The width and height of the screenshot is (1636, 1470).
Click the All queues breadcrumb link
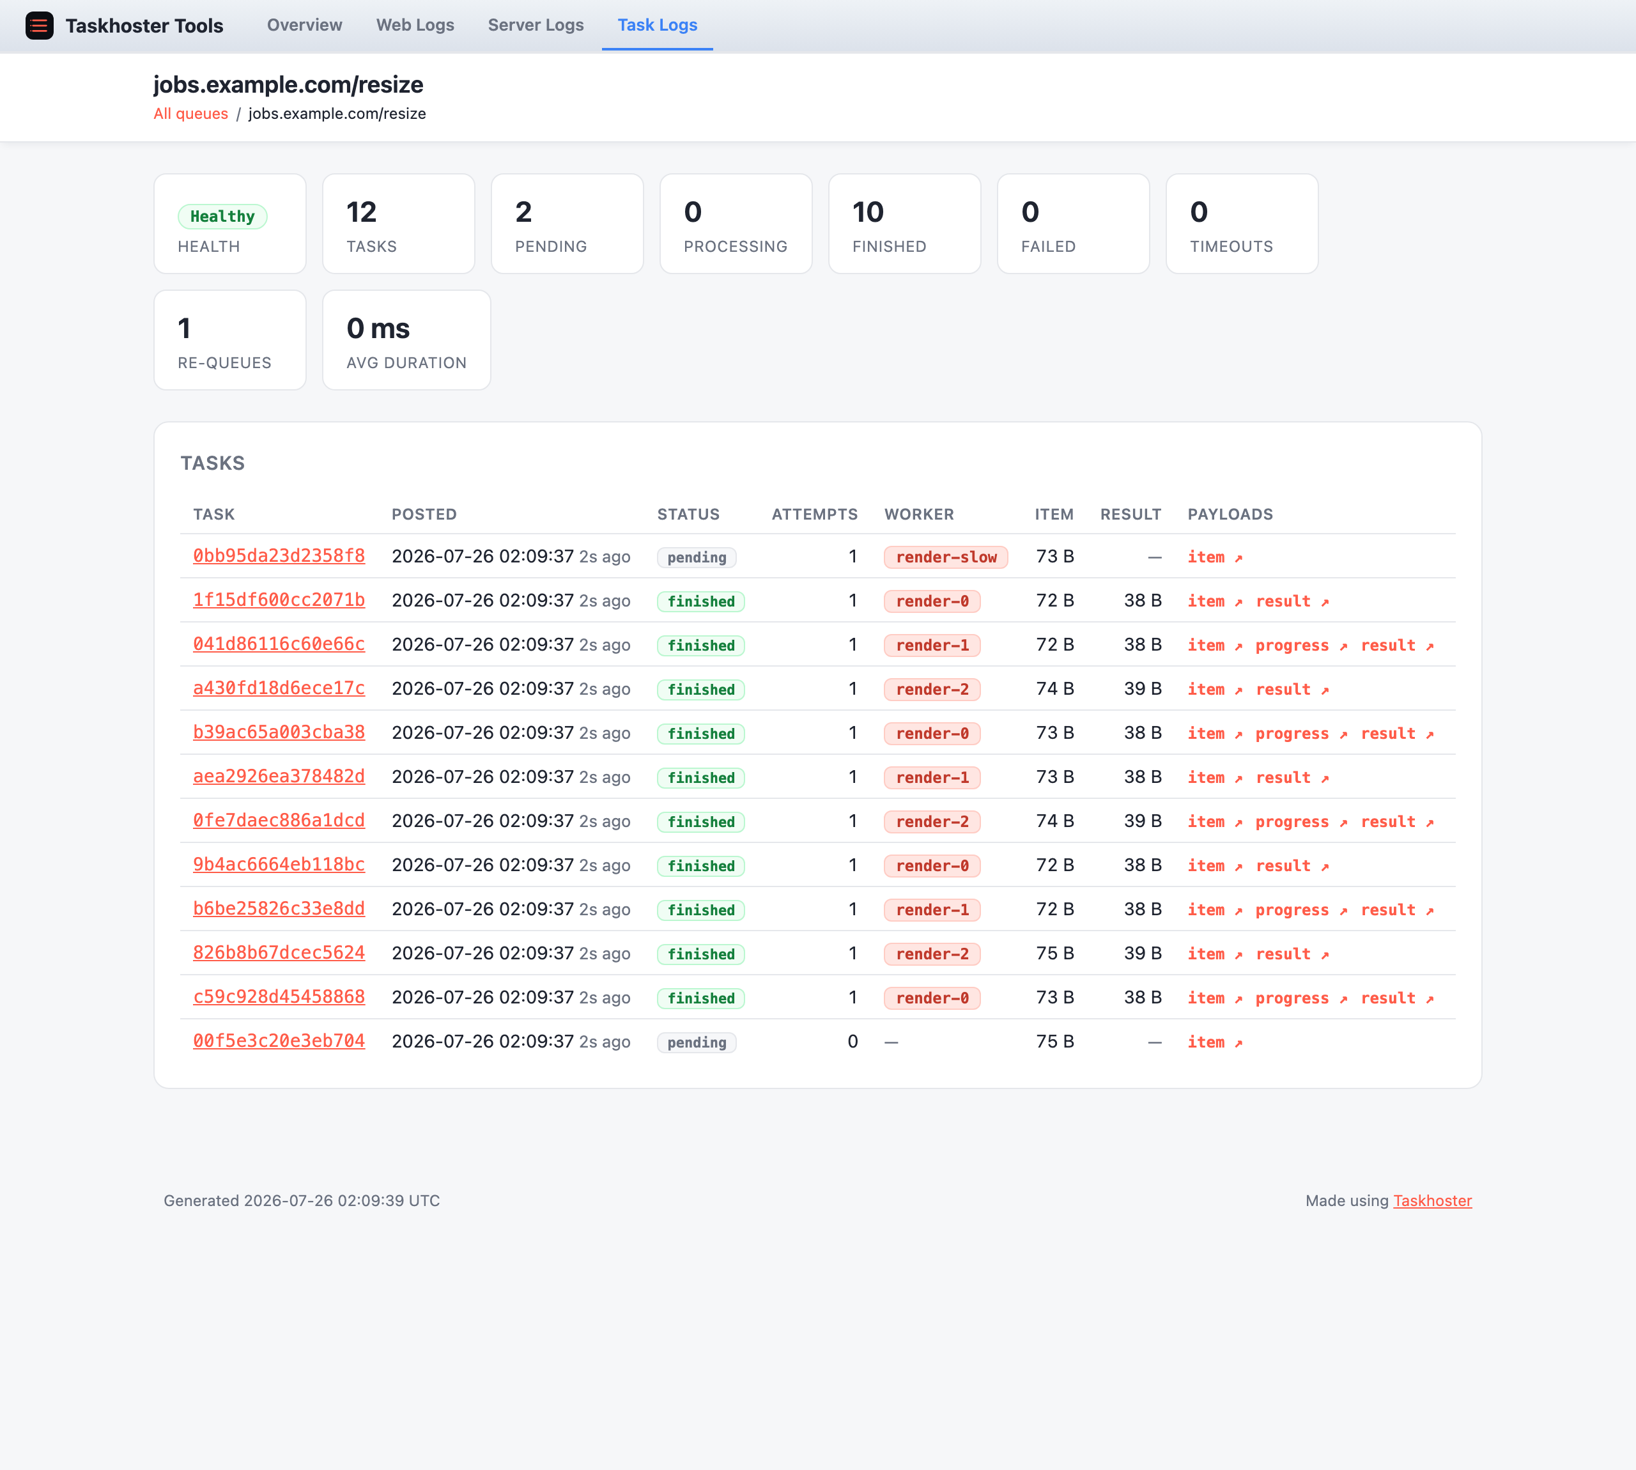[190, 114]
